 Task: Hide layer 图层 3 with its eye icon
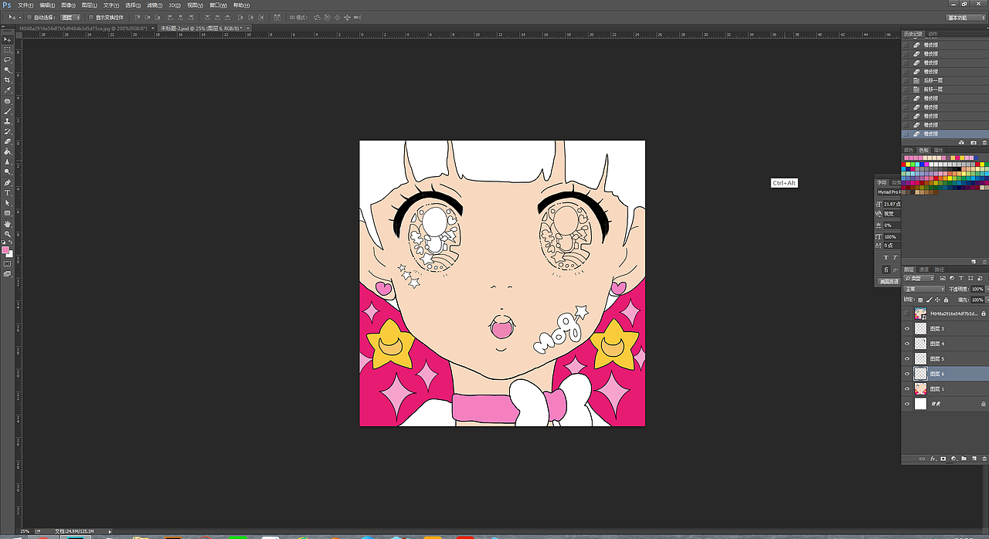tap(907, 329)
